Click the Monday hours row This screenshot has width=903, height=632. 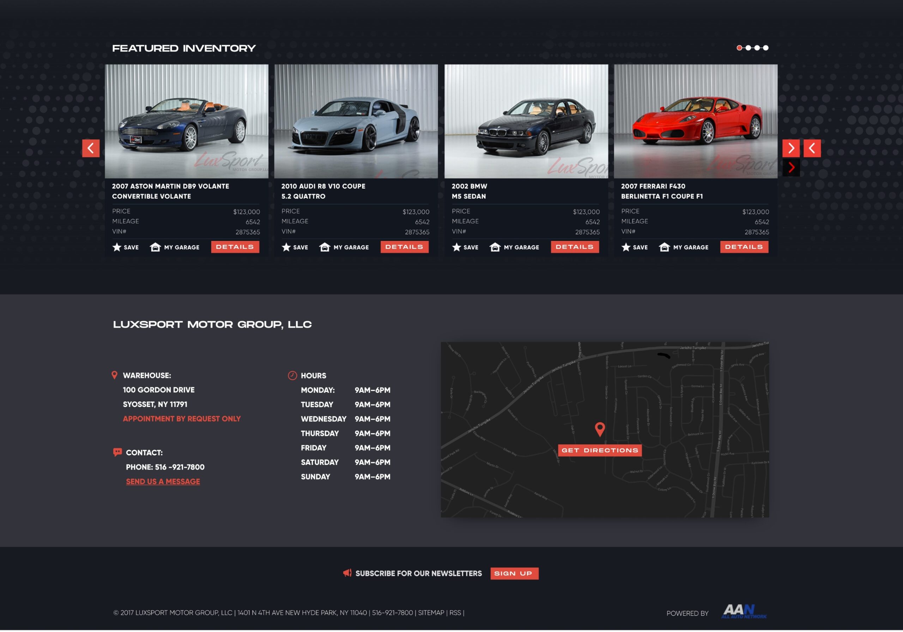tap(346, 390)
